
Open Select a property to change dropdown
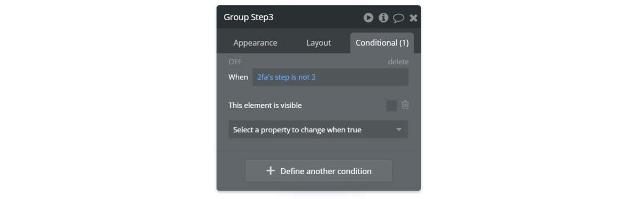pyautogui.click(x=318, y=129)
